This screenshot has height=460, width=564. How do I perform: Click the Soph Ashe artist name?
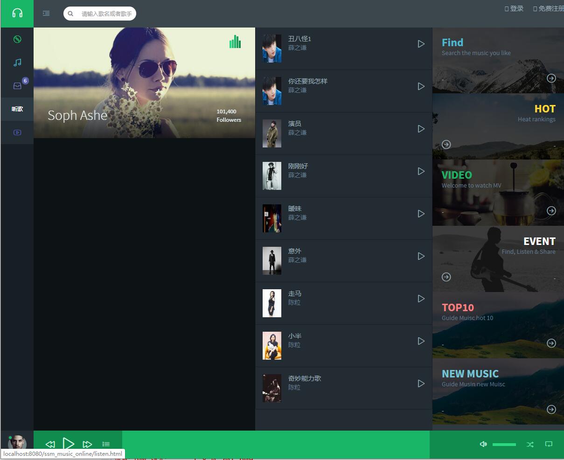click(x=77, y=115)
